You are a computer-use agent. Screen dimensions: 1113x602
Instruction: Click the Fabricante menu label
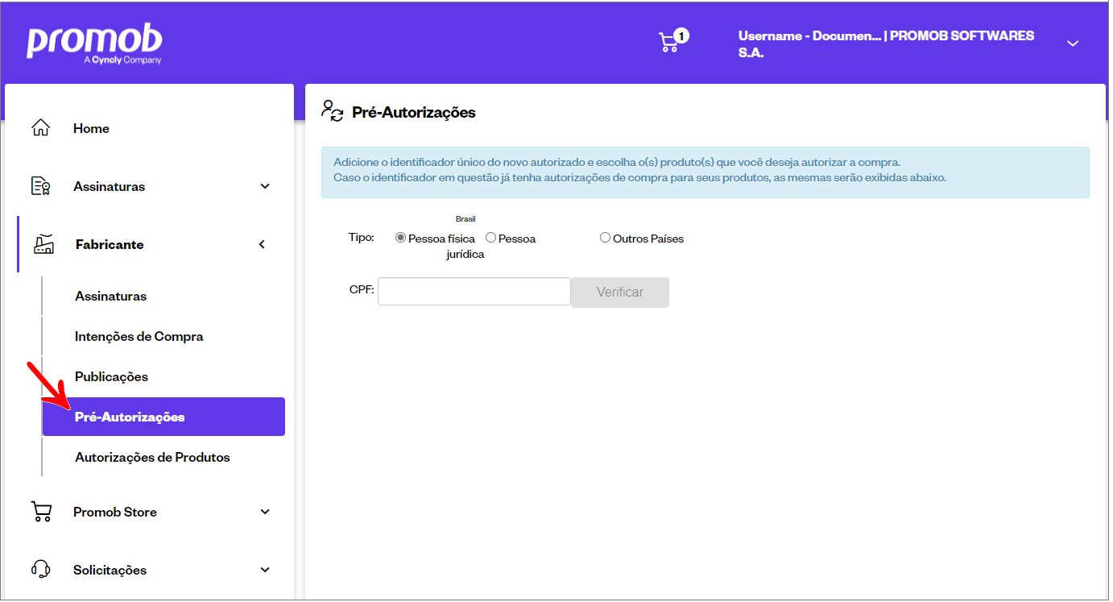pyautogui.click(x=110, y=244)
